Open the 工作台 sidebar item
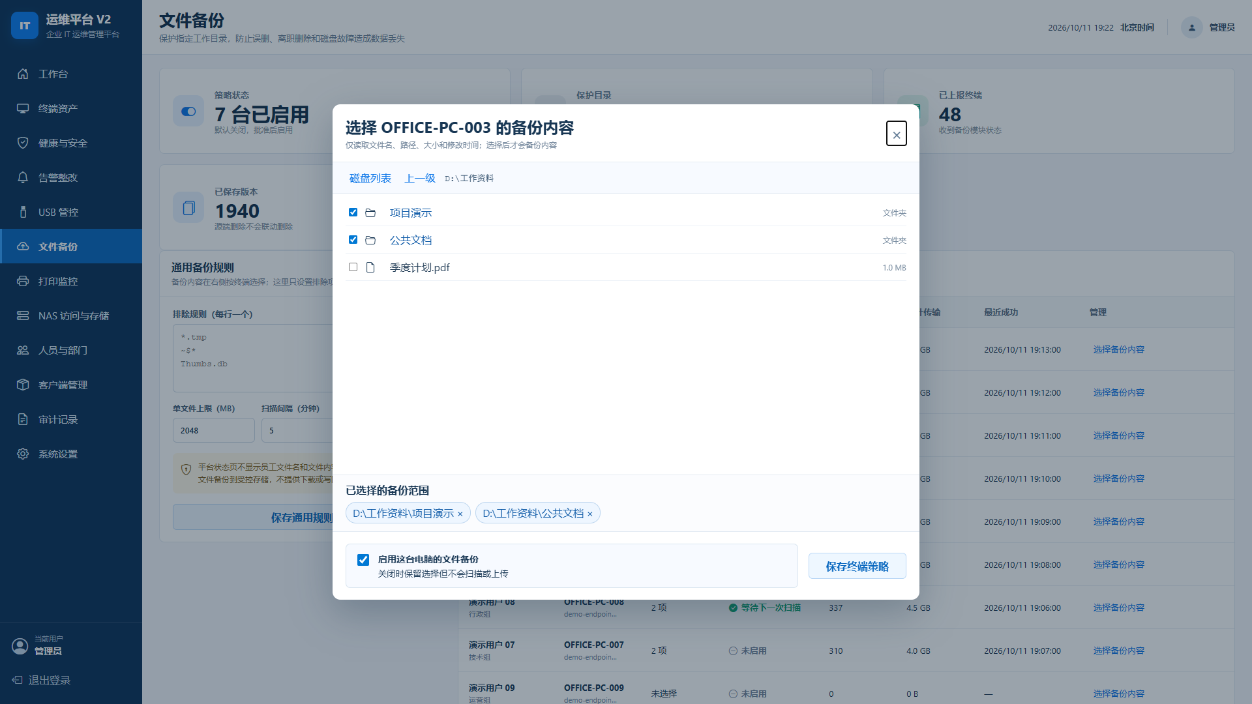This screenshot has height=704, width=1252. click(71, 74)
